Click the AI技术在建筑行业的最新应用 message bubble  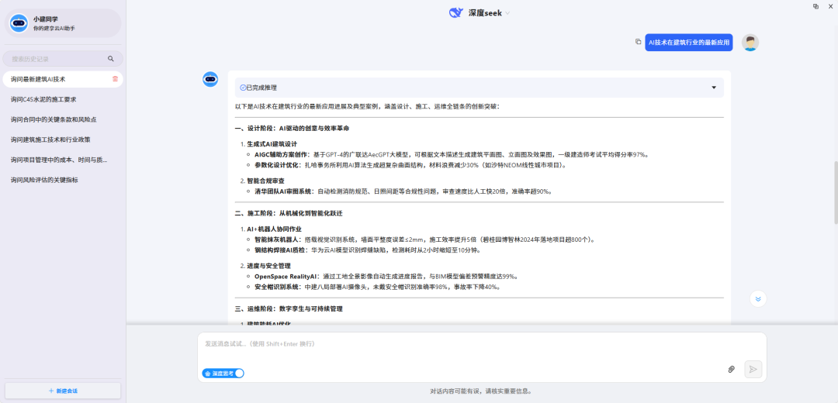pos(689,43)
